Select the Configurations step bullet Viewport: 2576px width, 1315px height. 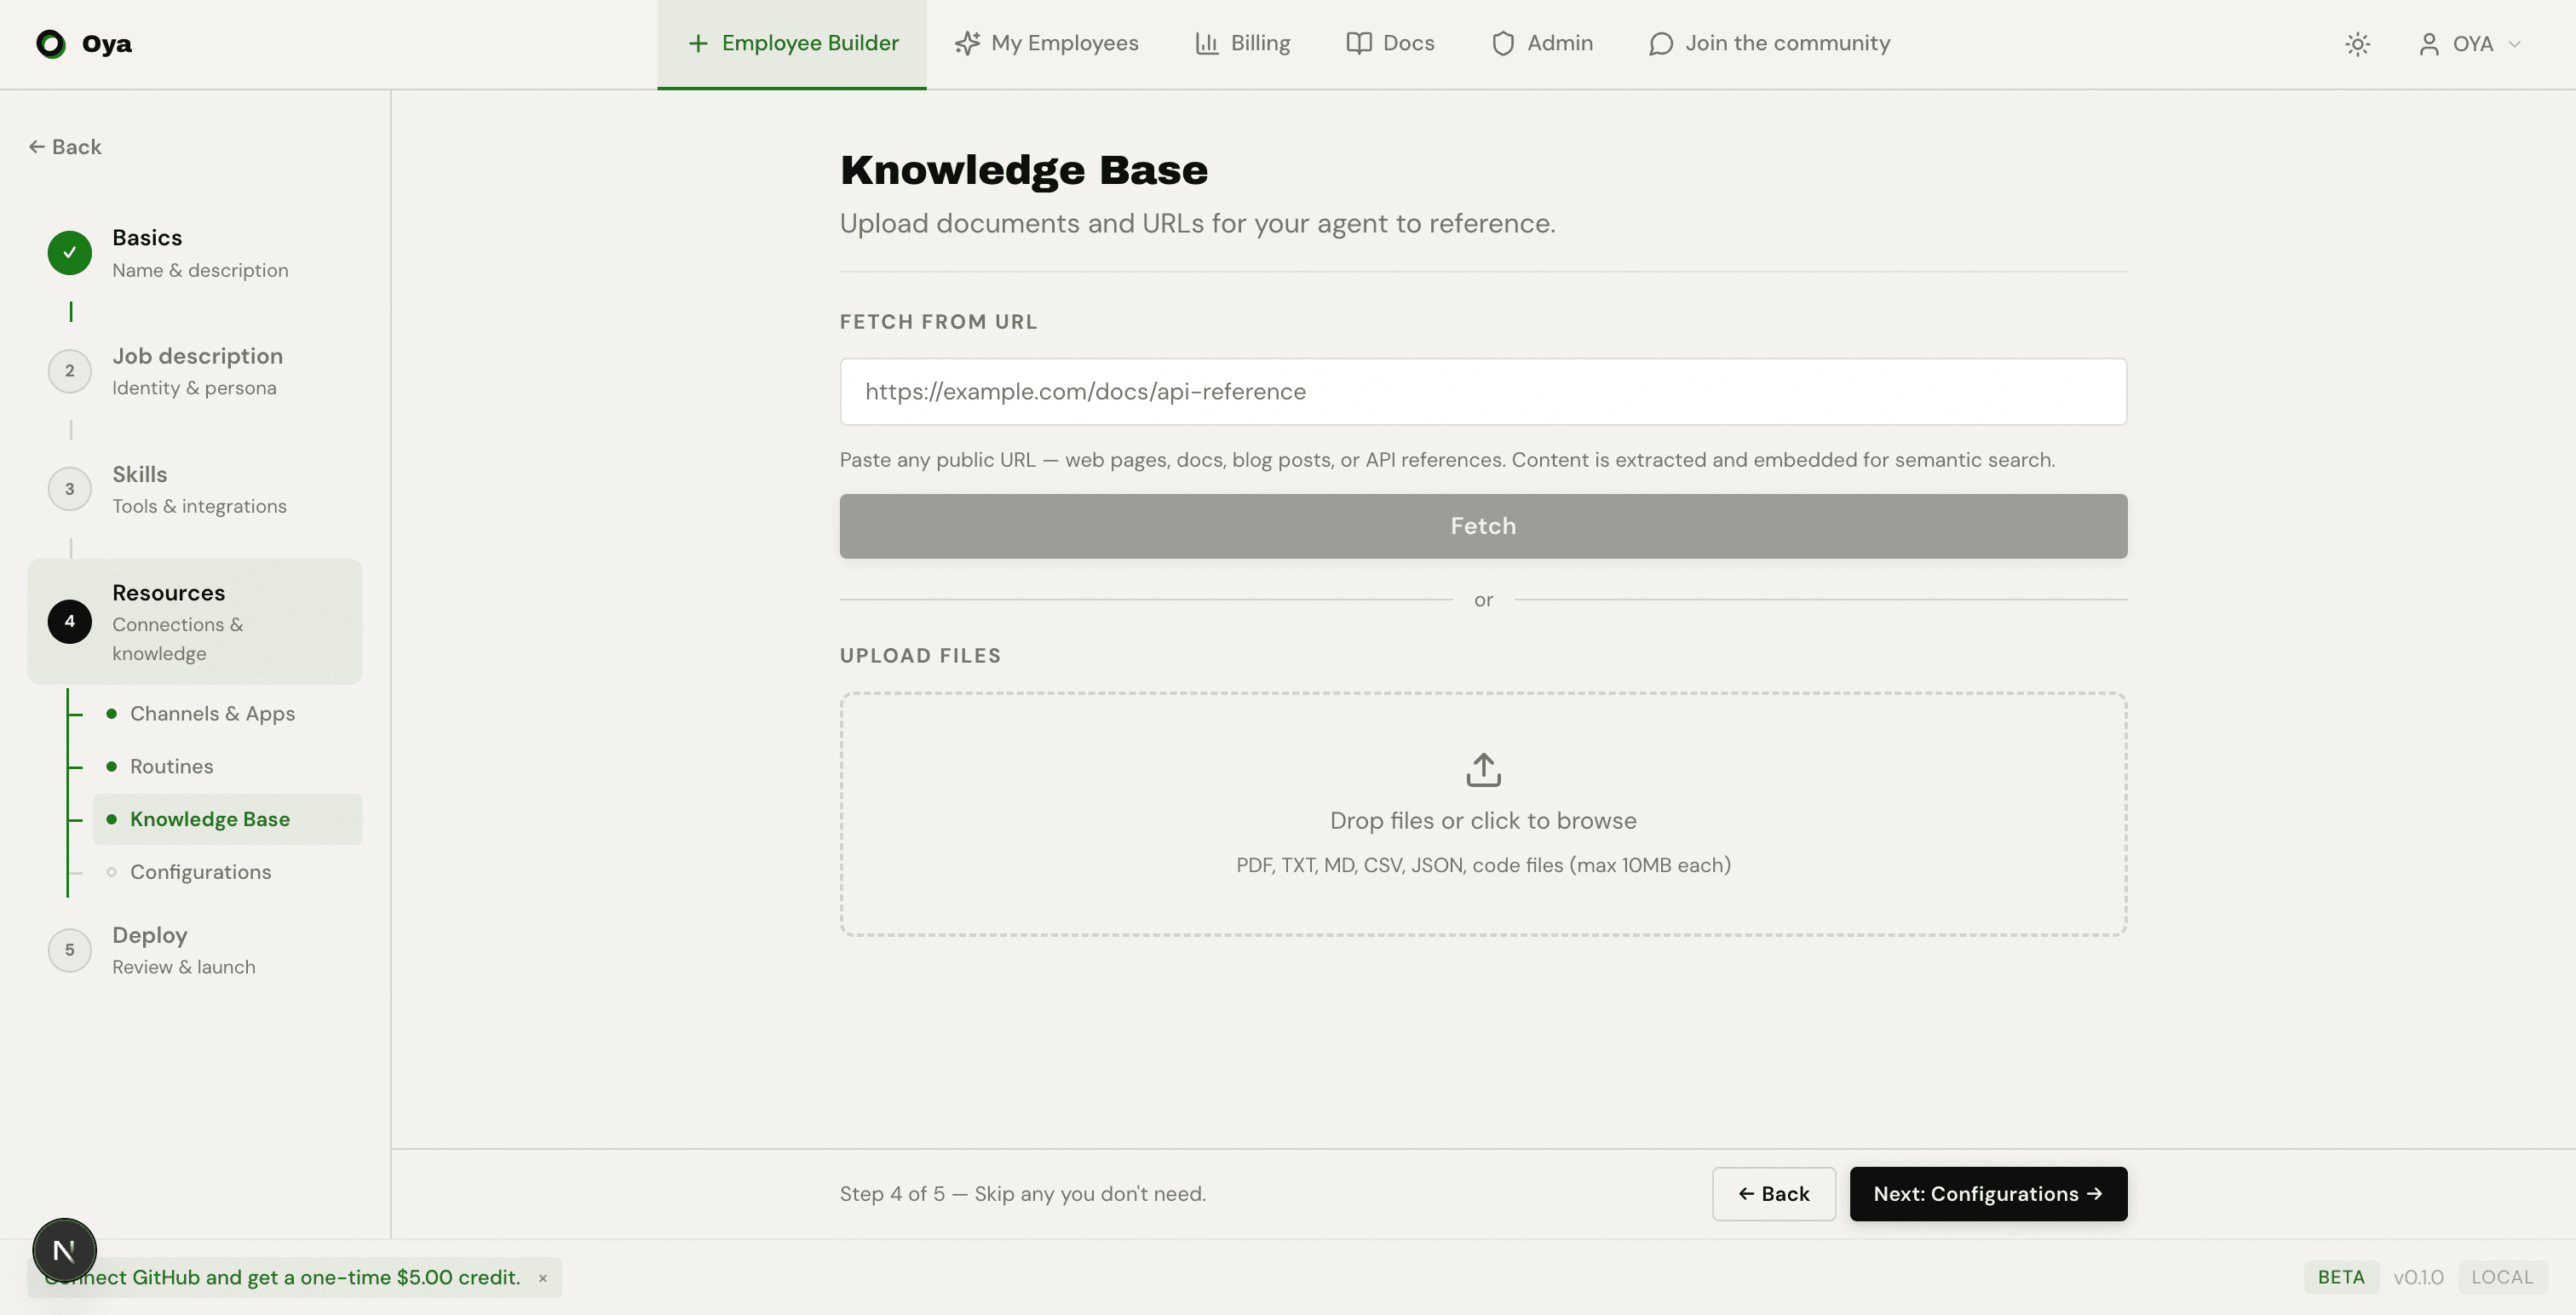(112, 871)
